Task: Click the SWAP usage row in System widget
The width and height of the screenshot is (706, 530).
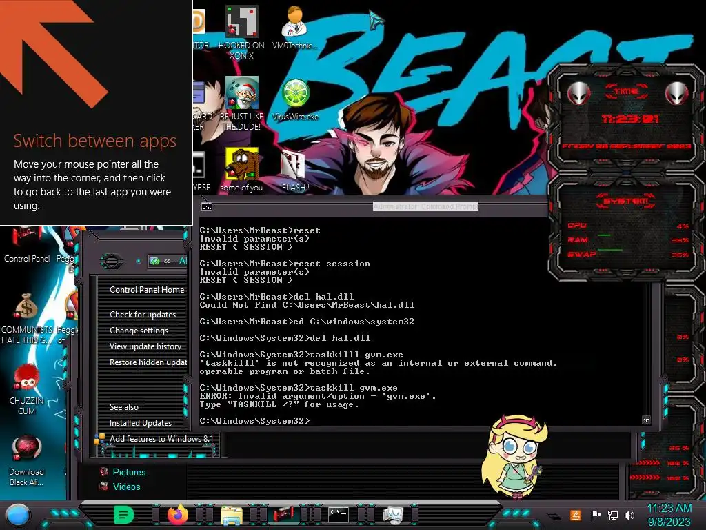Action: (x=628, y=254)
